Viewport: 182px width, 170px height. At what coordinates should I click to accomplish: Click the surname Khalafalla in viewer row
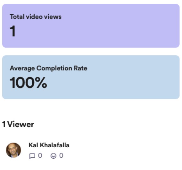coord(55,145)
